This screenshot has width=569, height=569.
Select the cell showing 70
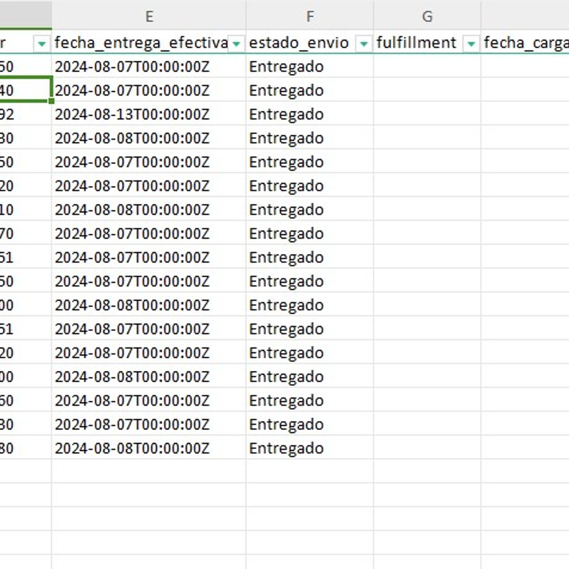(26, 233)
